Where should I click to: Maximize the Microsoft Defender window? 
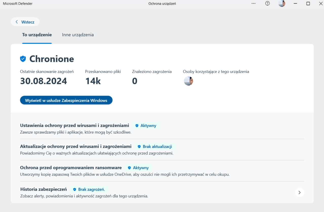coord(308,4)
